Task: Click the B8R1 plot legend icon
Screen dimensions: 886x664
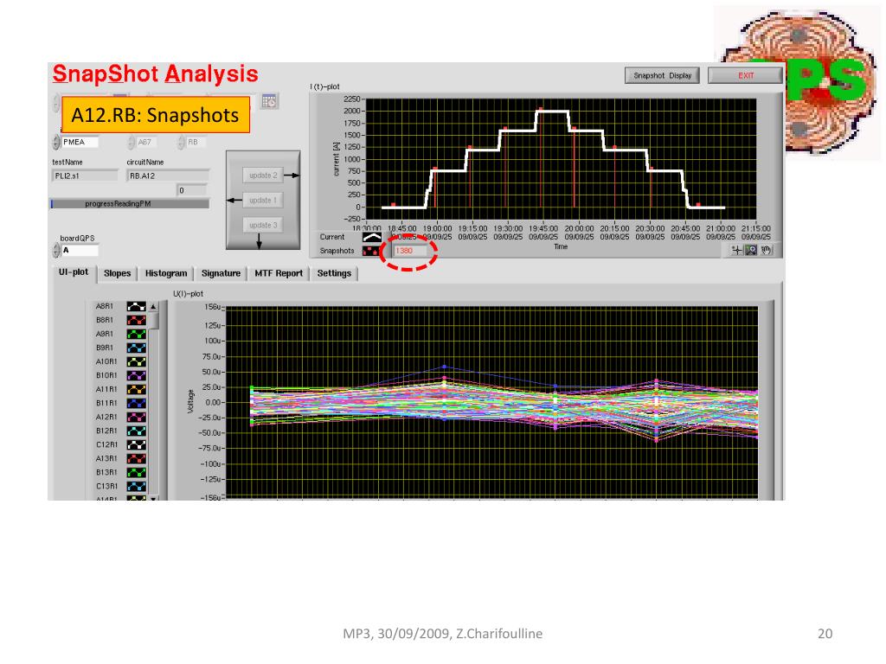Action: (x=136, y=320)
